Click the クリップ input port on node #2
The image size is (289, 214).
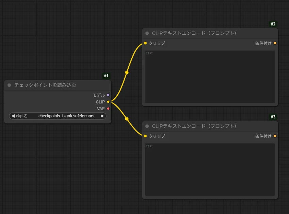[145, 43]
